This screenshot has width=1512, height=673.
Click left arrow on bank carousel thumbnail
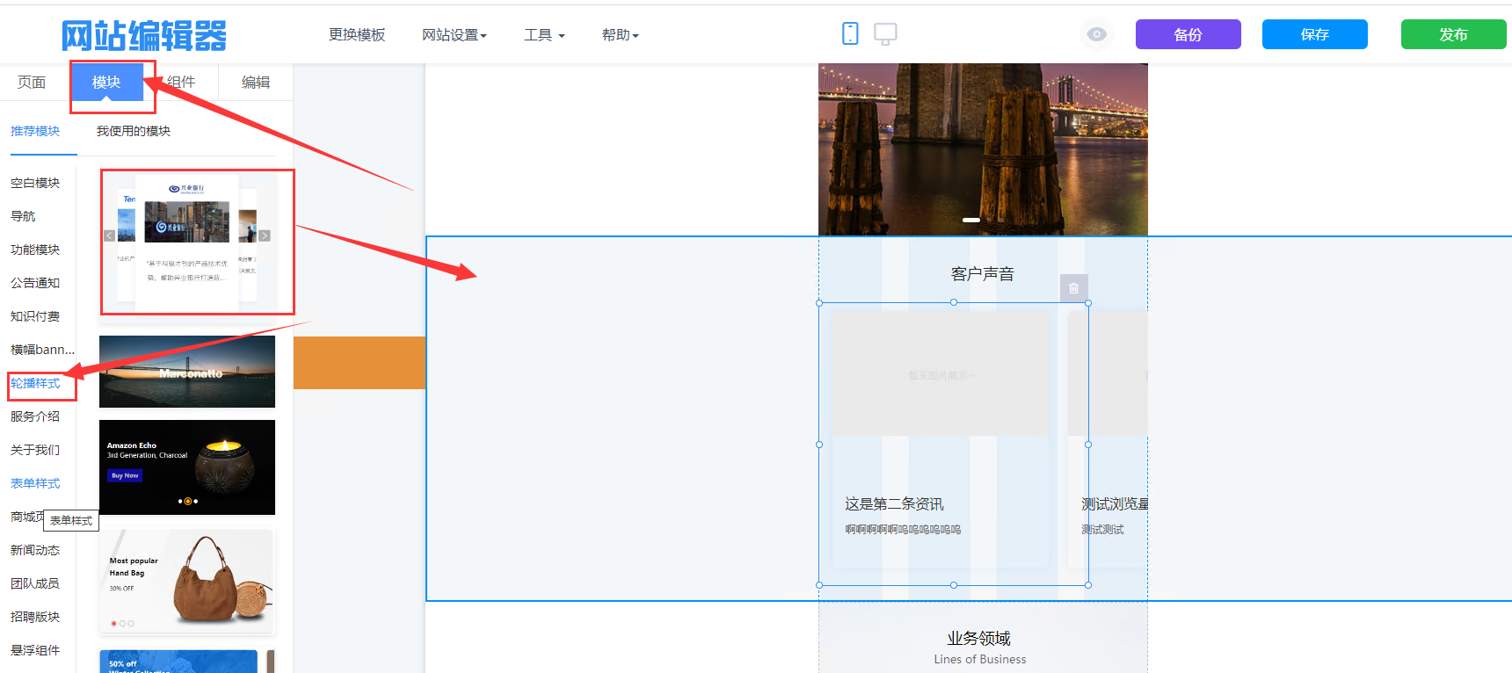click(x=109, y=235)
